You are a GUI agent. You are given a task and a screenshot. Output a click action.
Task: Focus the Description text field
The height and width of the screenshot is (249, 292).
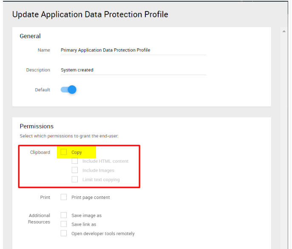coord(133,70)
